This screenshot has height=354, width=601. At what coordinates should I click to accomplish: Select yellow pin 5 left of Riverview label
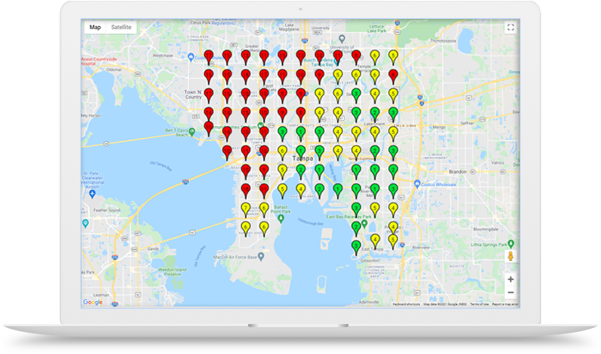(393, 242)
